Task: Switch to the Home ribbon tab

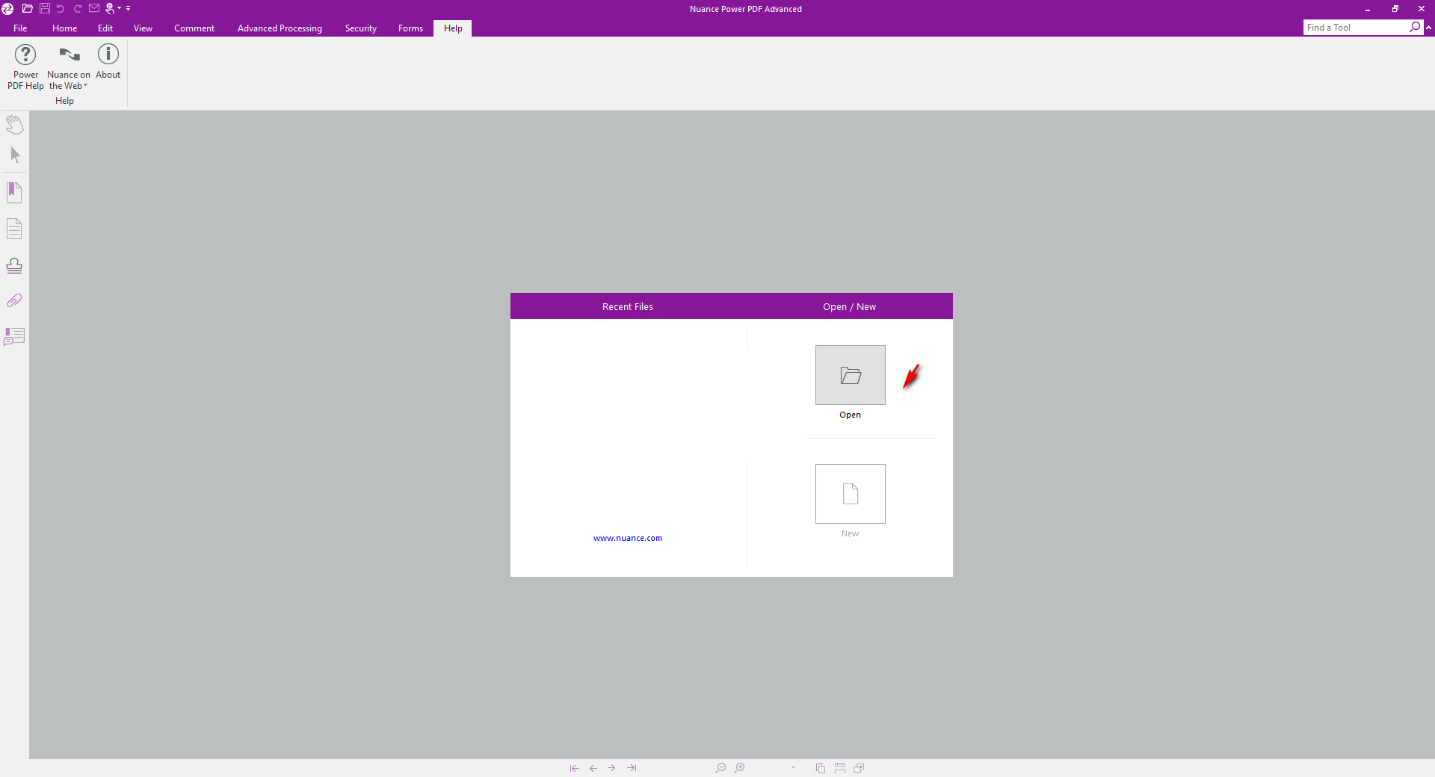Action: point(65,28)
